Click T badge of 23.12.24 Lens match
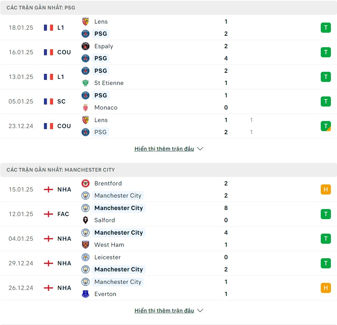Image resolution: width=337 pixels, height=325 pixels. 326,126
